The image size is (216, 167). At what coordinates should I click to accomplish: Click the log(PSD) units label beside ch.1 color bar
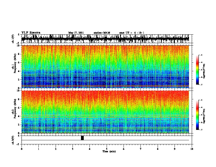(204, 71)
